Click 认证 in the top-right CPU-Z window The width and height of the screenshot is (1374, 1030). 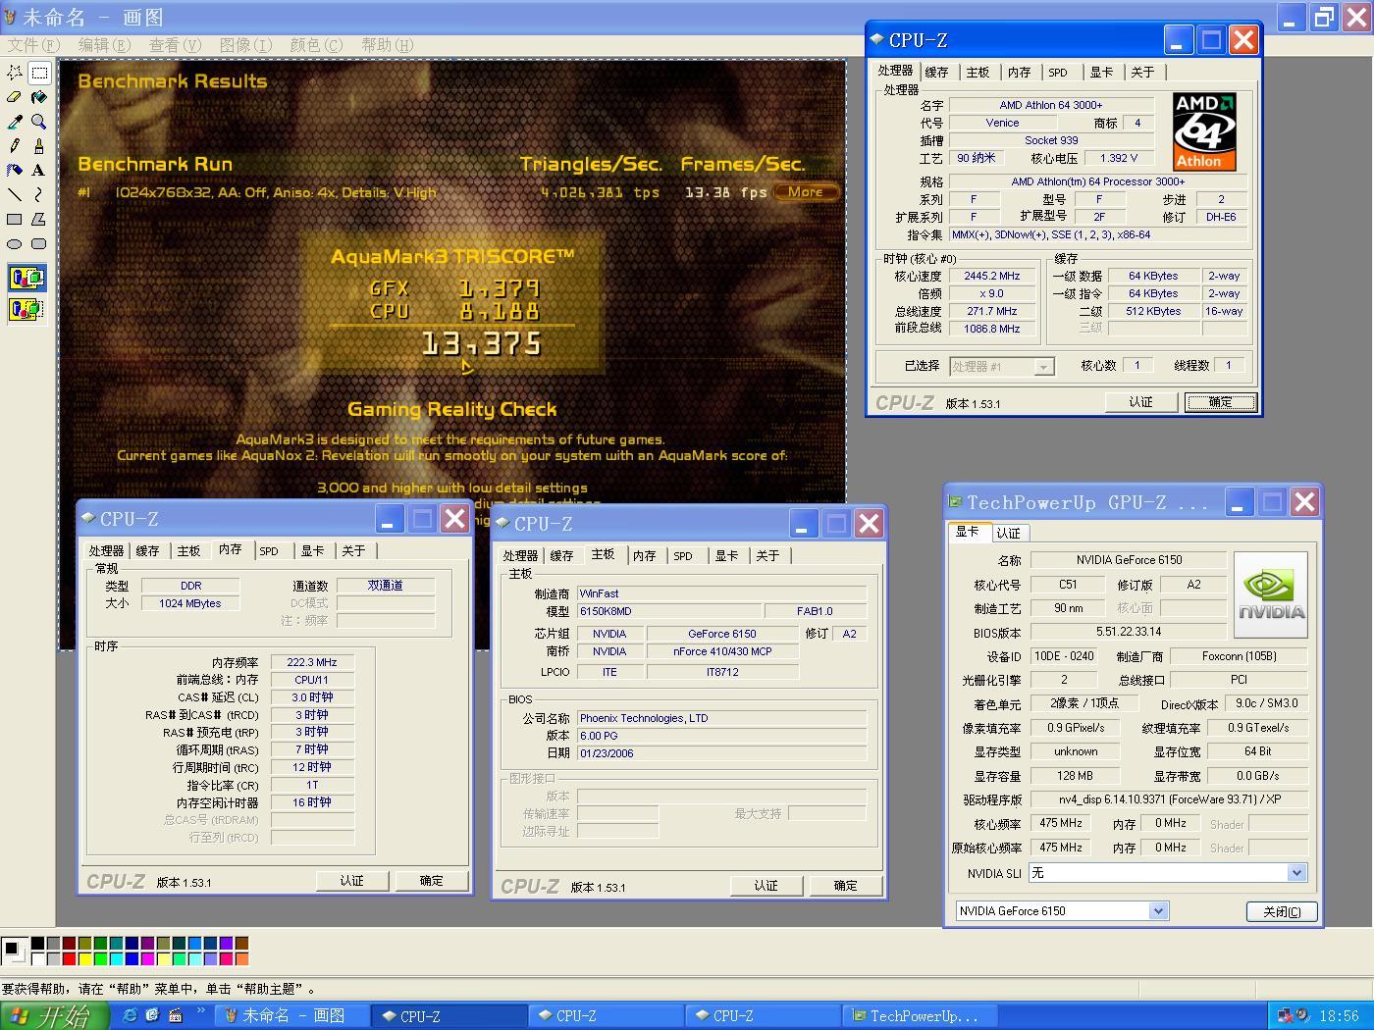pyautogui.click(x=1140, y=402)
